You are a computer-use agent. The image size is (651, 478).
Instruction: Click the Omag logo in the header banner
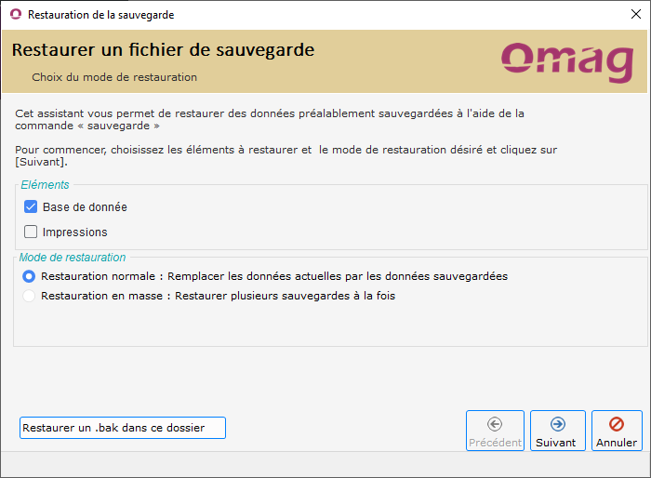coord(566,60)
